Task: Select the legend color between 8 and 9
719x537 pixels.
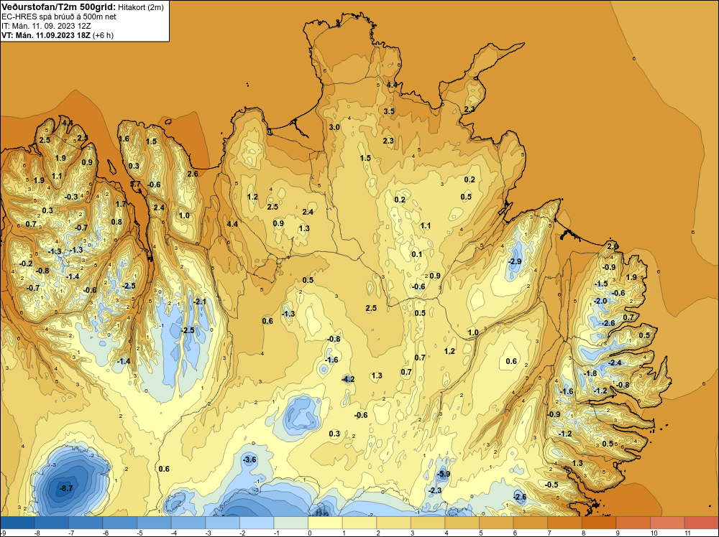Action: [599, 523]
